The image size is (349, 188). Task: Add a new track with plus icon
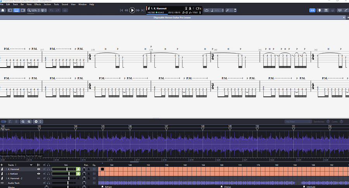click(2, 165)
